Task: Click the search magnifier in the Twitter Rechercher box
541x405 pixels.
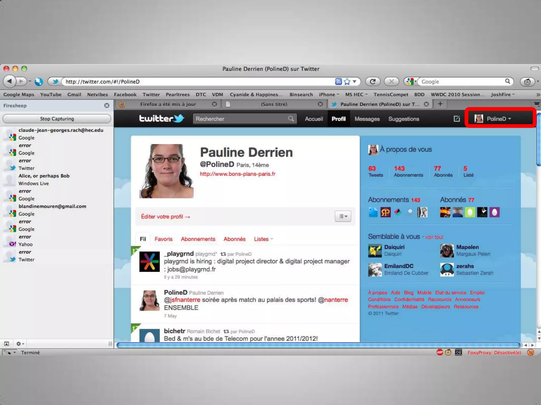Action: point(291,119)
